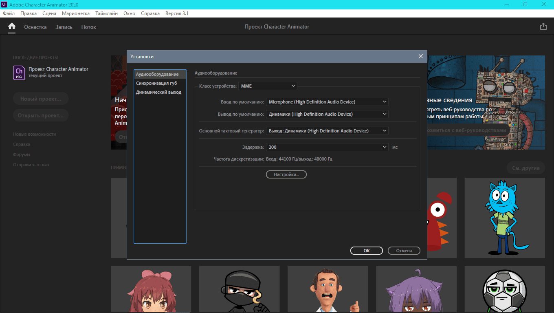554x313 pixels.
Task: Open the Сцена menu
Action: [x=49, y=13]
